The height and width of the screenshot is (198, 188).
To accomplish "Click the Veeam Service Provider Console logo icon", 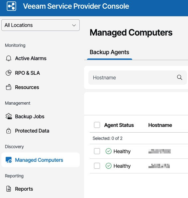I will coord(11,6).
